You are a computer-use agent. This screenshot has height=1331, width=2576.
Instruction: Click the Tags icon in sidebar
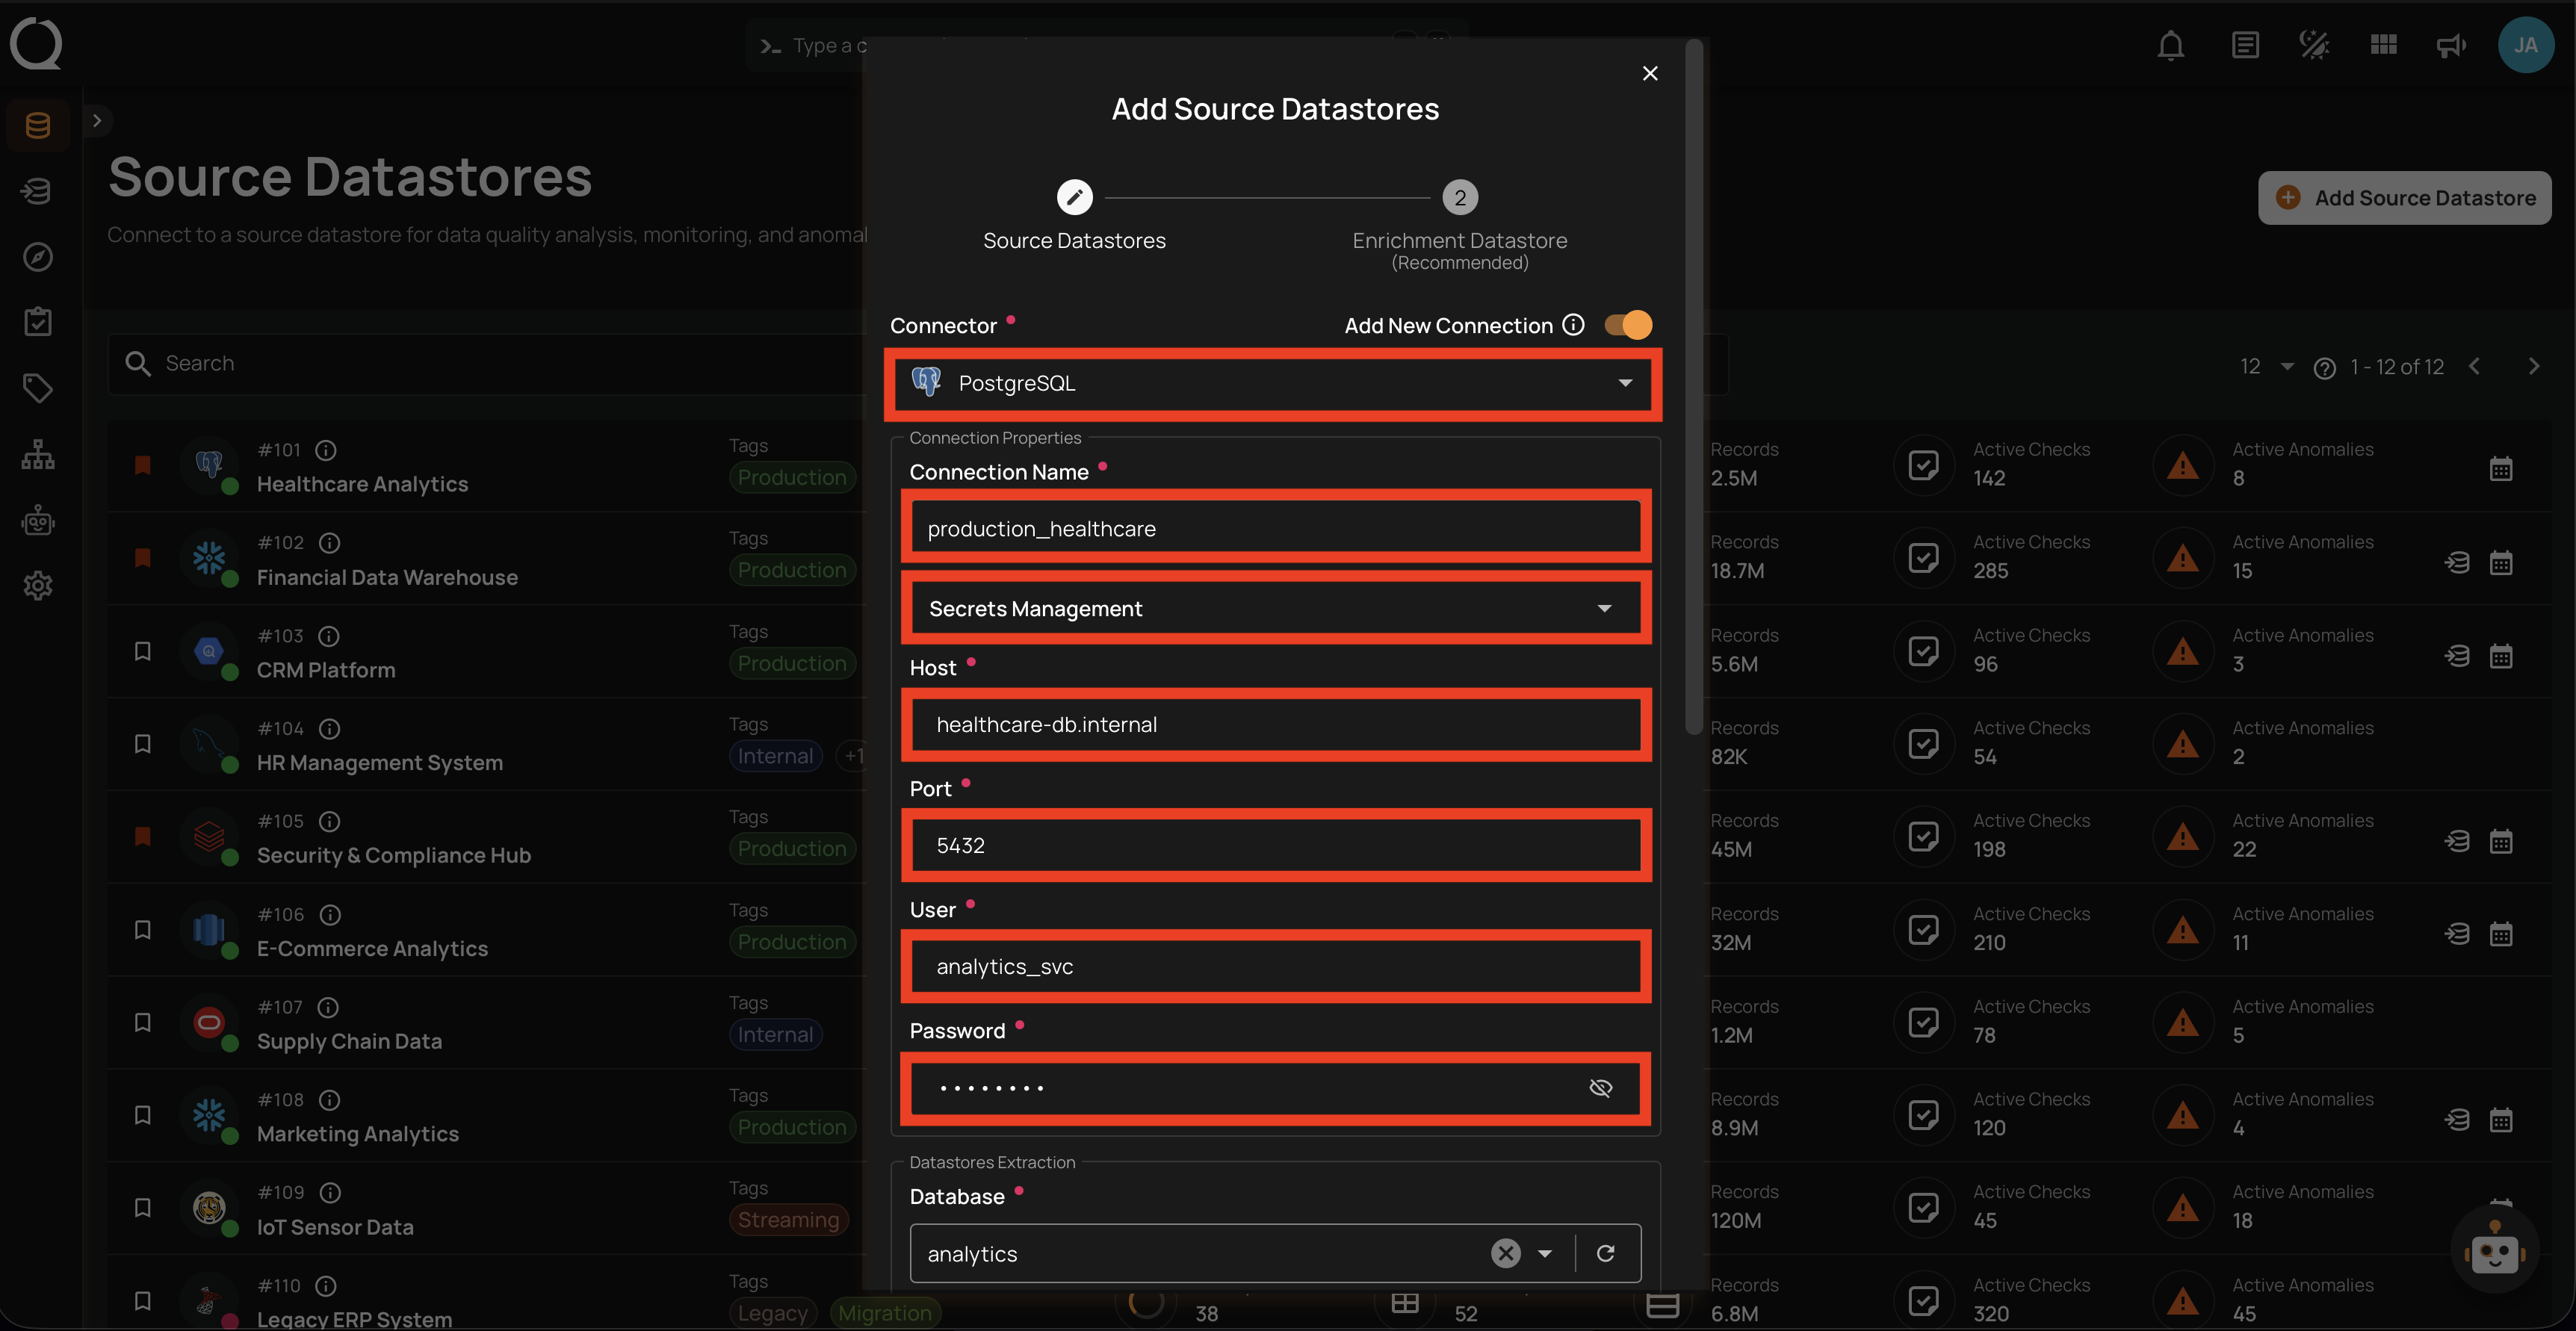click(38, 388)
